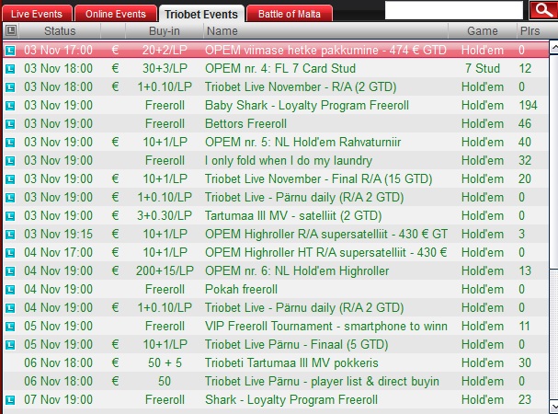Click the 03 Nov 19:15 date cell
558x414 pixels.
(x=58, y=234)
